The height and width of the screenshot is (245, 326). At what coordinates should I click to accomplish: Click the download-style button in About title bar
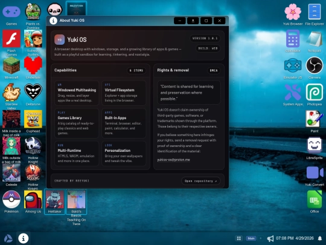coord(193,21)
